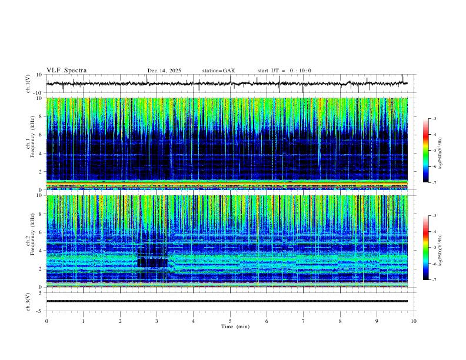Click the ch.1 "Frequency (kHz)" axis label
Viewport: 466px width, 360px height.
pyautogui.click(x=32, y=136)
